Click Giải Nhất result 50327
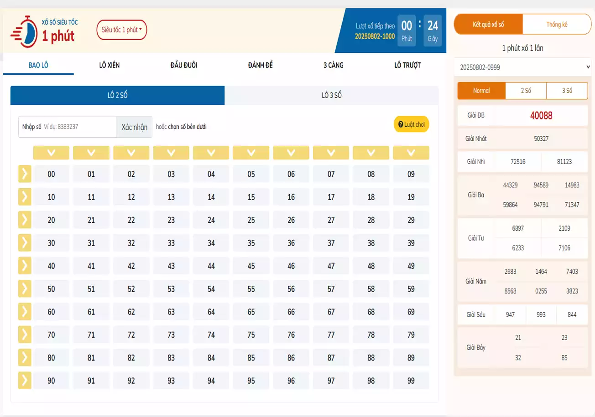Viewport: 595px width, 417px height. pos(541,139)
